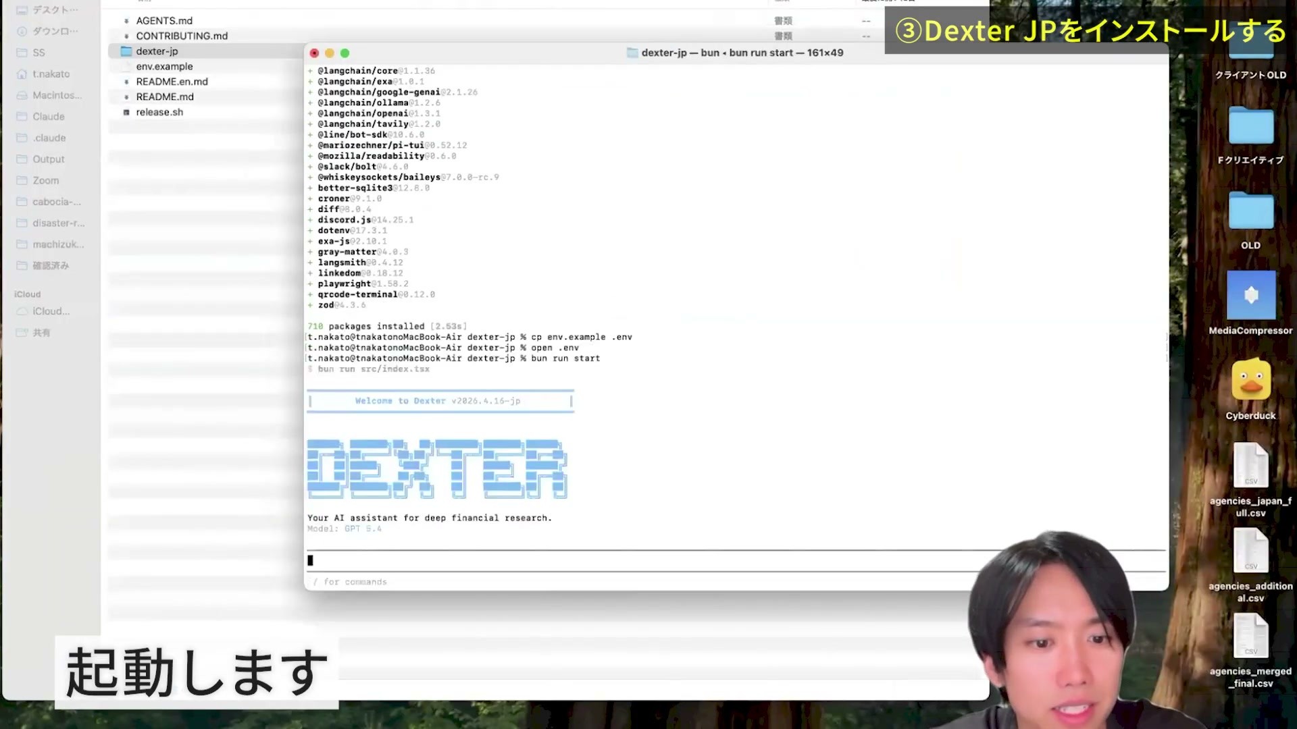The height and width of the screenshot is (729, 1297).
Task: Open cabocia folder in Finder sidebar
Action: click(56, 202)
